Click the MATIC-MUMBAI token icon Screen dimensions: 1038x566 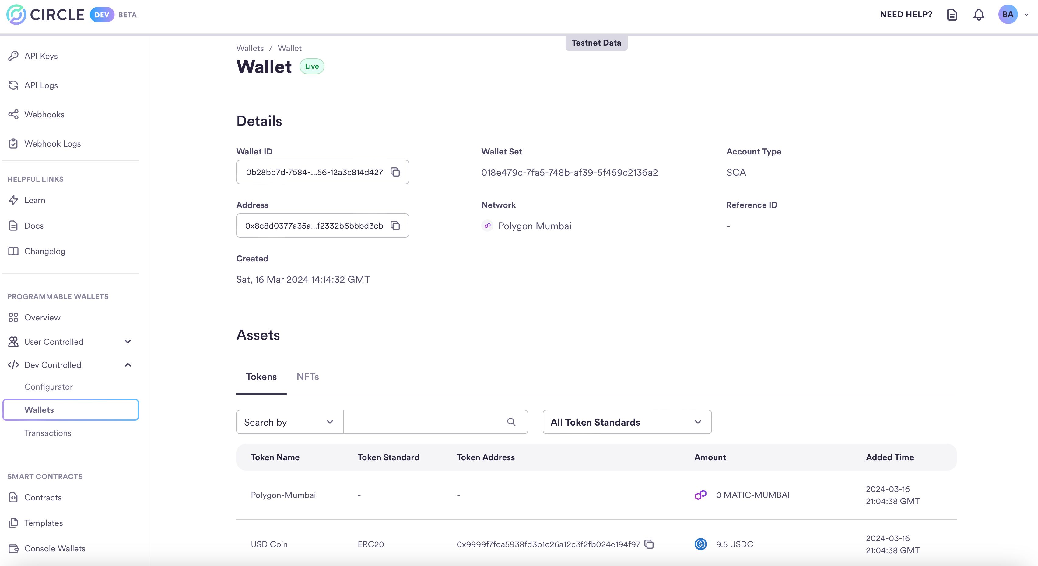[701, 495]
